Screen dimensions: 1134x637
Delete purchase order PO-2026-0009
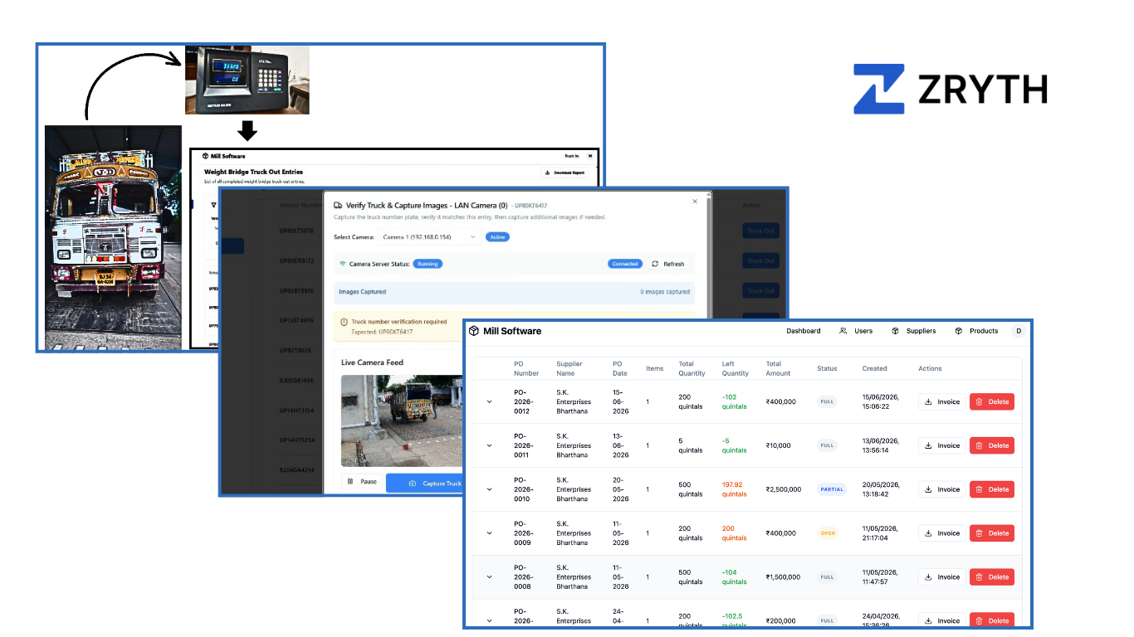(x=992, y=533)
